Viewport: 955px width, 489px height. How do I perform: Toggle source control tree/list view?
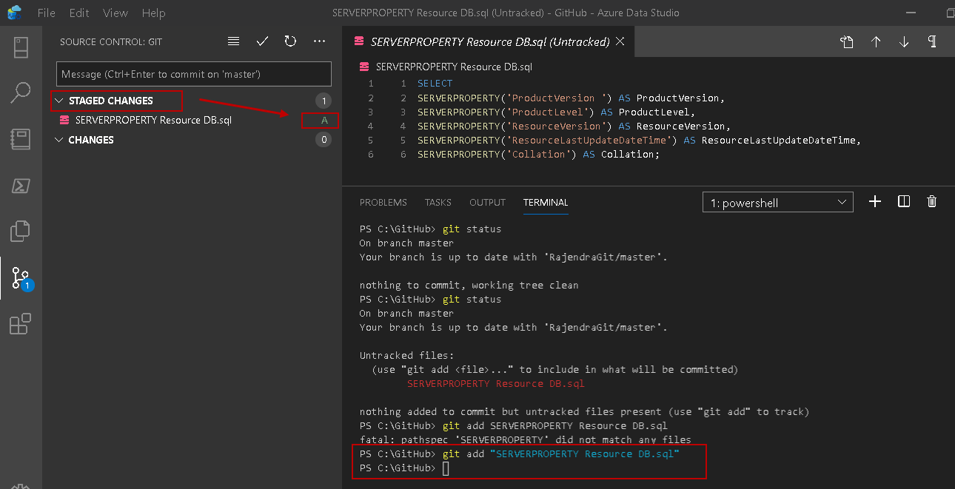pos(234,41)
